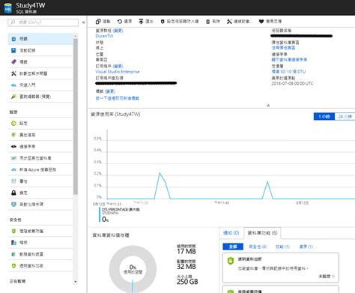The image size is (355, 293).
Task: Click the 32 MB allocated space value
Action: 186,266
